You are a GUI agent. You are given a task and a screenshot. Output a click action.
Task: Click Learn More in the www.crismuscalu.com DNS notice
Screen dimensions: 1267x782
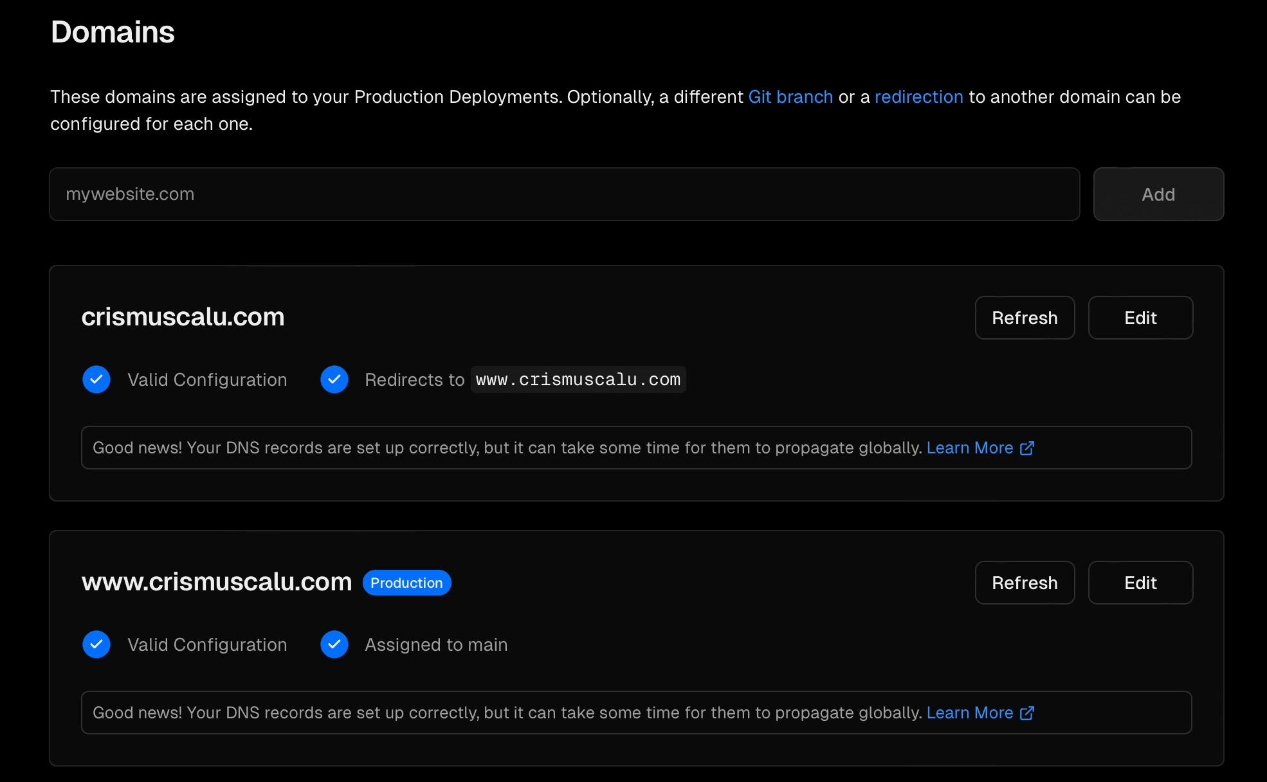(971, 713)
